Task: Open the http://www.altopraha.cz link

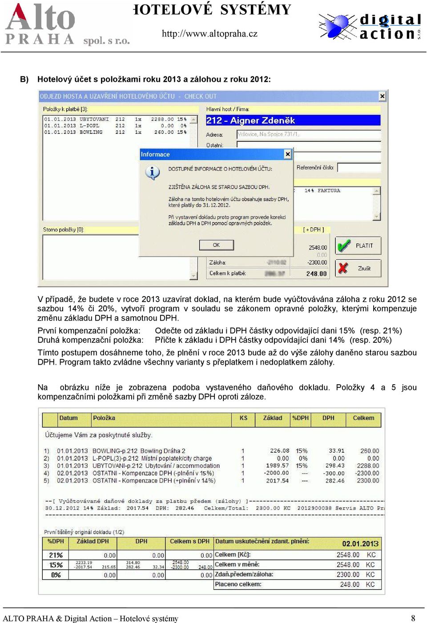Action: click(x=209, y=34)
